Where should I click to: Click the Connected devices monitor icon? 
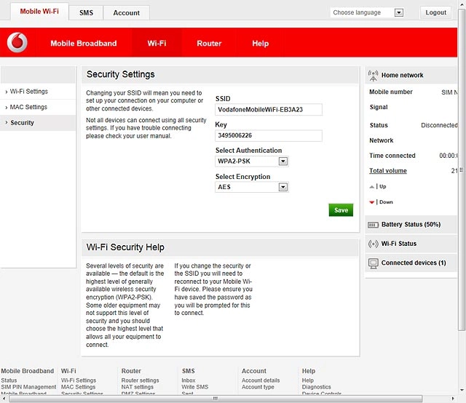click(373, 263)
